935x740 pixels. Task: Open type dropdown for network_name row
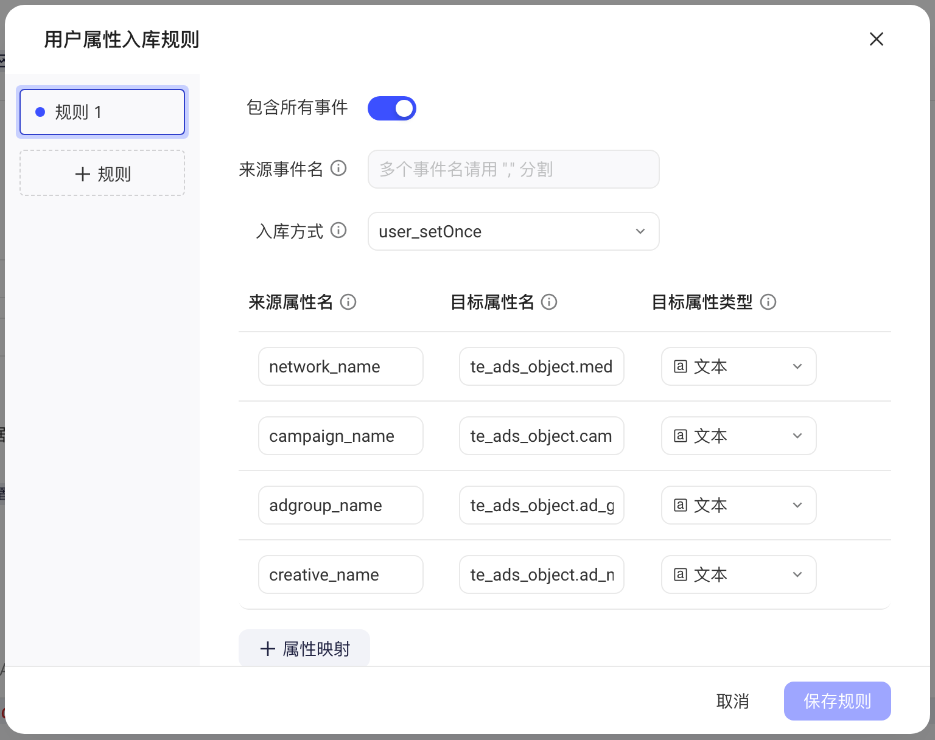point(739,366)
